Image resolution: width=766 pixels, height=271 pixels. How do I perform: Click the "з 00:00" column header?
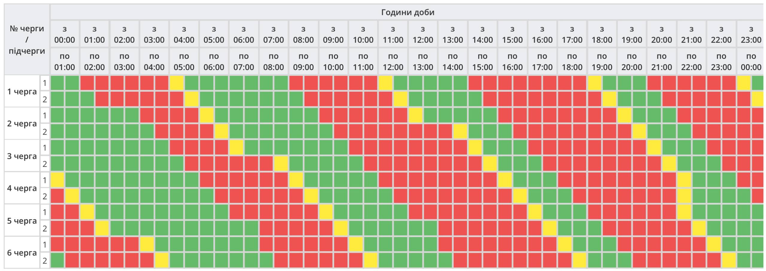point(65,34)
